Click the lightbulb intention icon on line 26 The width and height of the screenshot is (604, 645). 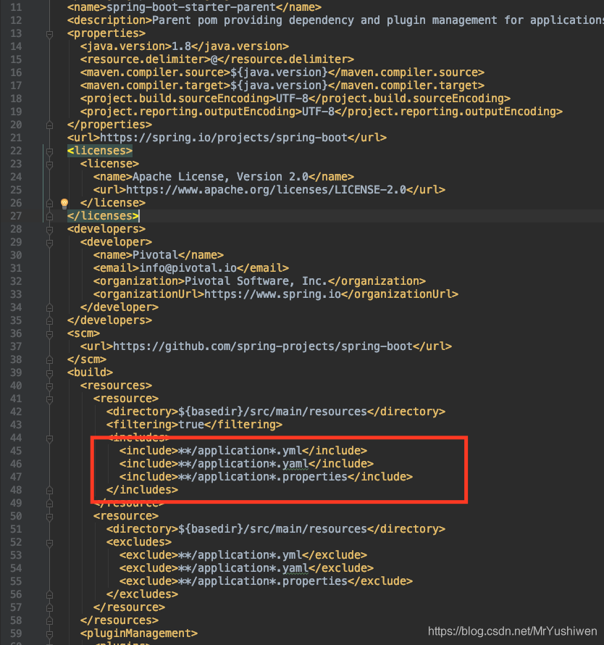coord(64,202)
